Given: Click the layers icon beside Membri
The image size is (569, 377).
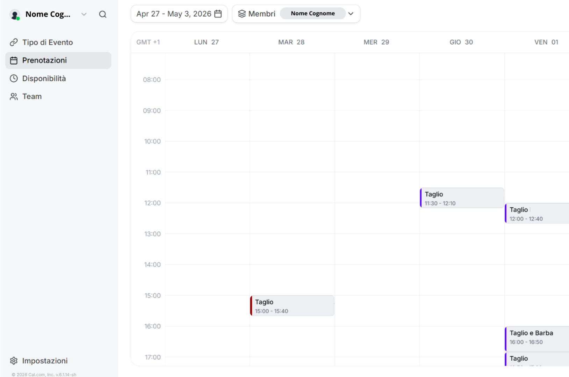Looking at the screenshot, I should coord(242,14).
